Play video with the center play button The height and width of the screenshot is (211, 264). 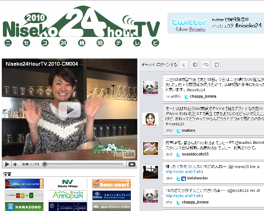tap(69, 110)
